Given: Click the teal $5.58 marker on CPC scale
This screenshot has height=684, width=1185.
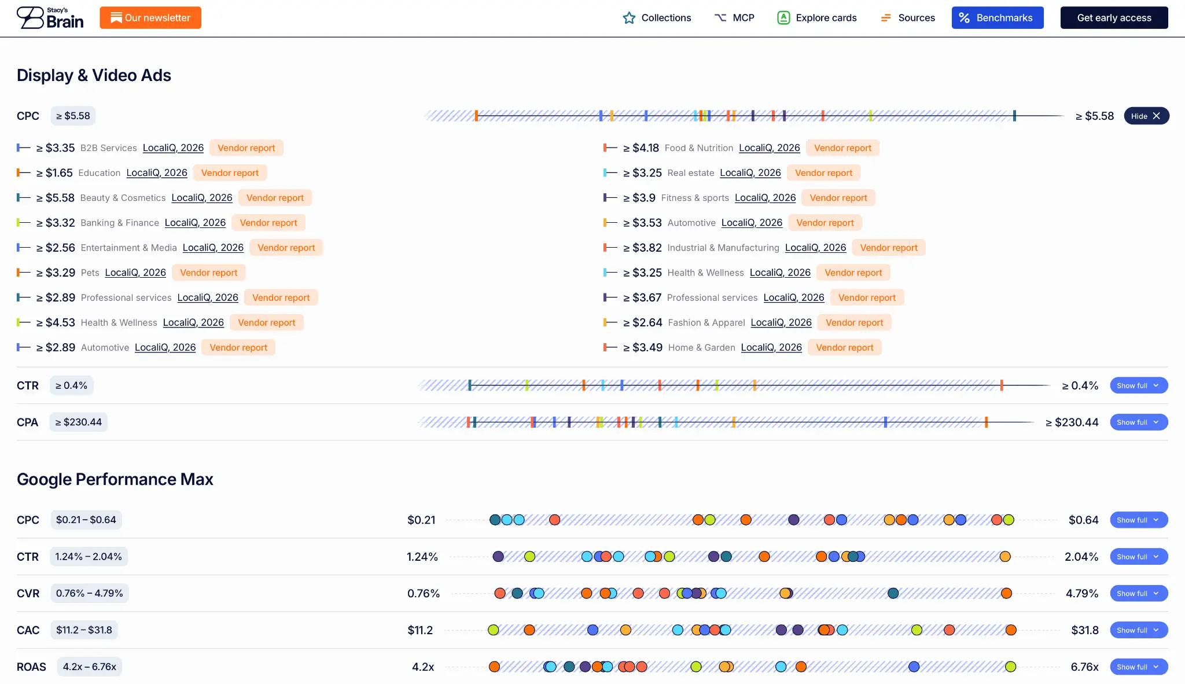Looking at the screenshot, I should (x=1014, y=116).
